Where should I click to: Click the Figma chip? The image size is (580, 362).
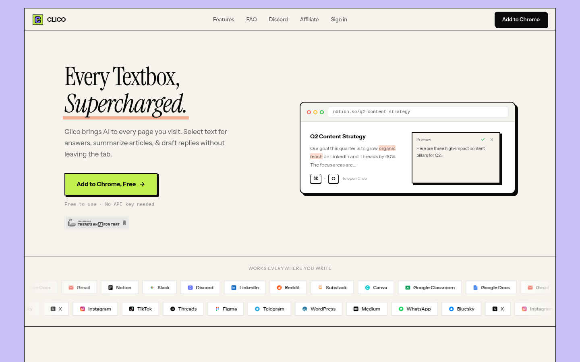pyautogui.click(x=226, y=309)
